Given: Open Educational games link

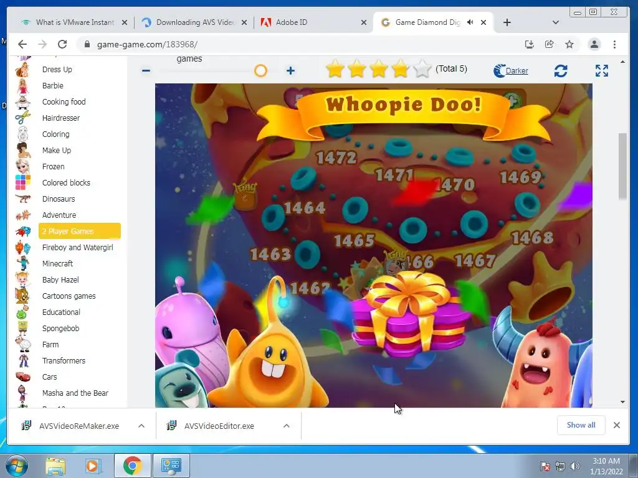Looking at the screenshot, I should (x=61, y=312).
